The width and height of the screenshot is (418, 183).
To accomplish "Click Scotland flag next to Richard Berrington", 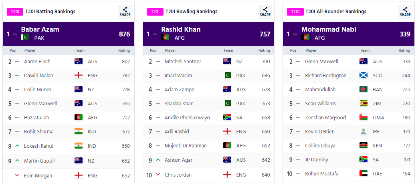I will point(363,75).
